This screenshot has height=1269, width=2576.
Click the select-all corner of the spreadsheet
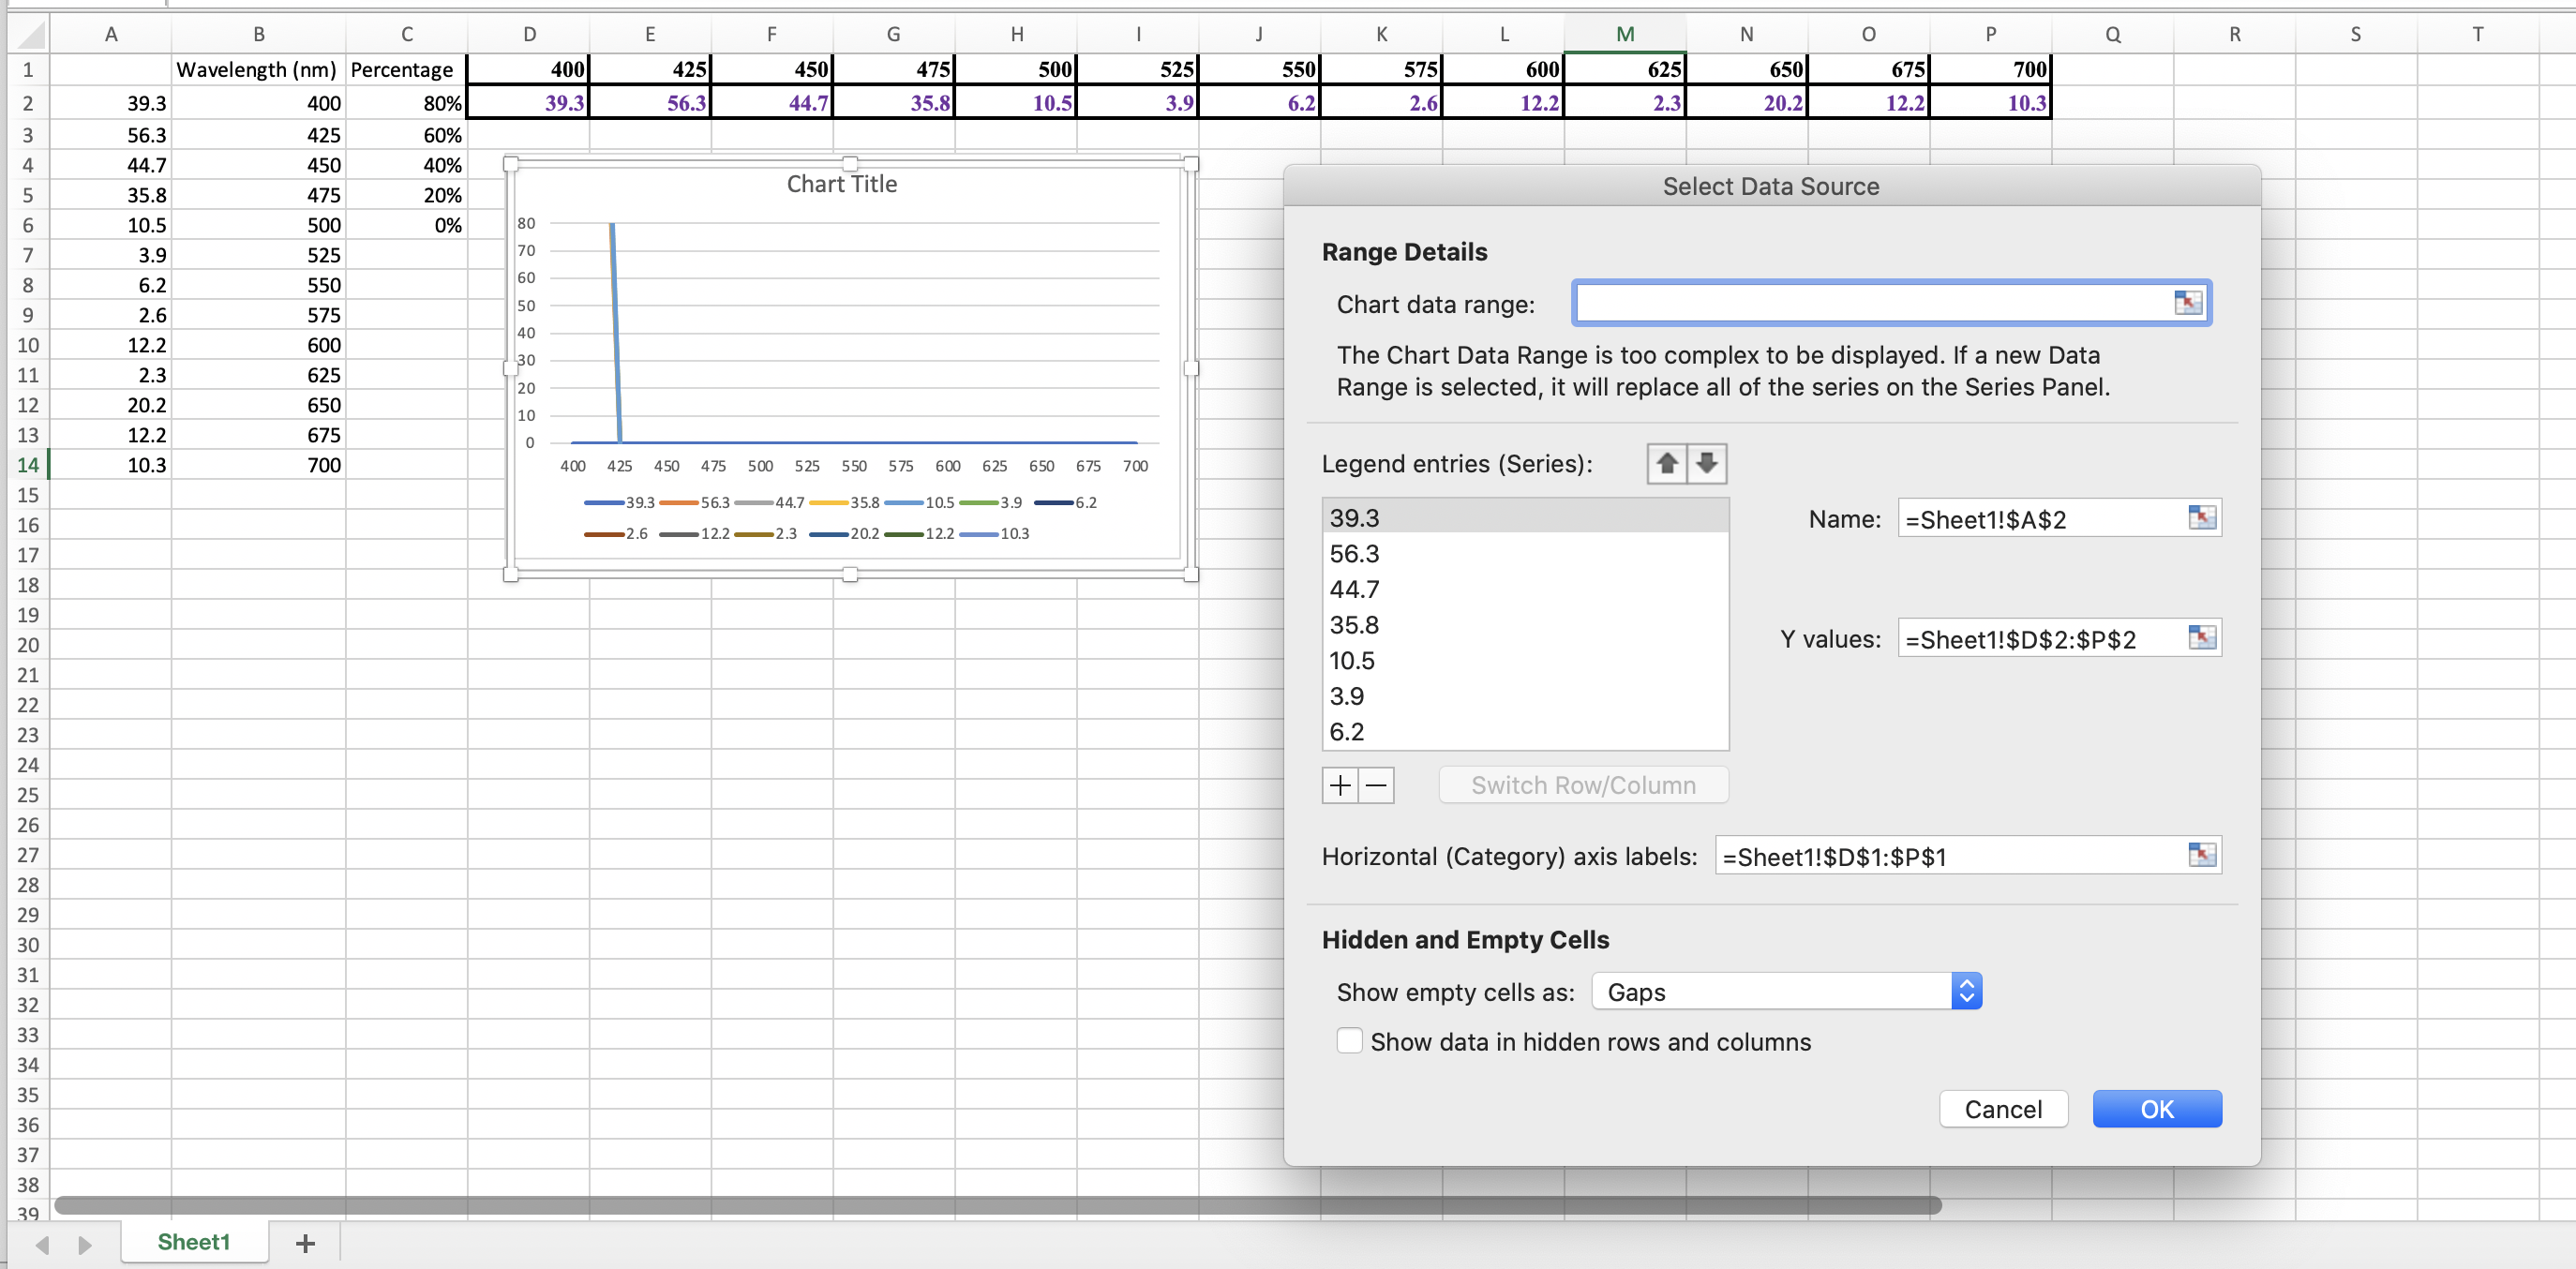point(29,35)
